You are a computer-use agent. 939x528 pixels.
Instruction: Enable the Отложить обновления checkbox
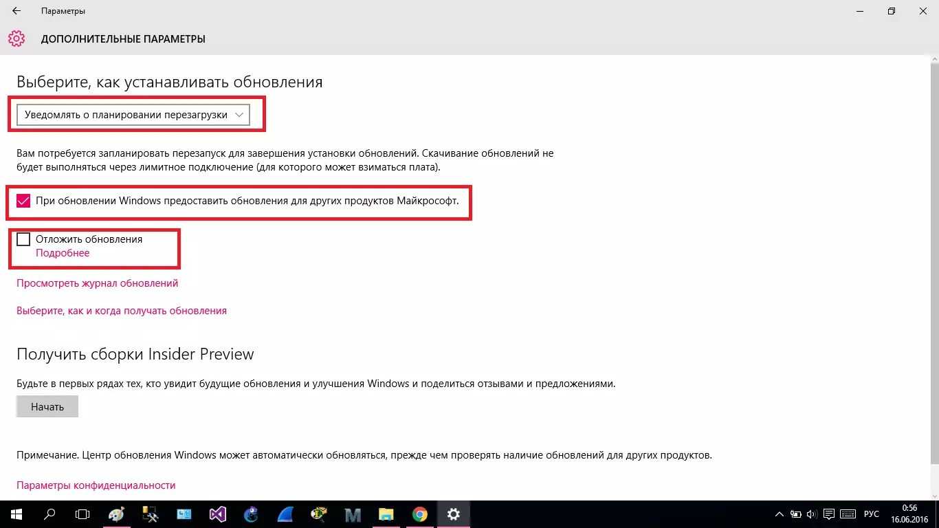[x=23, y=239]
